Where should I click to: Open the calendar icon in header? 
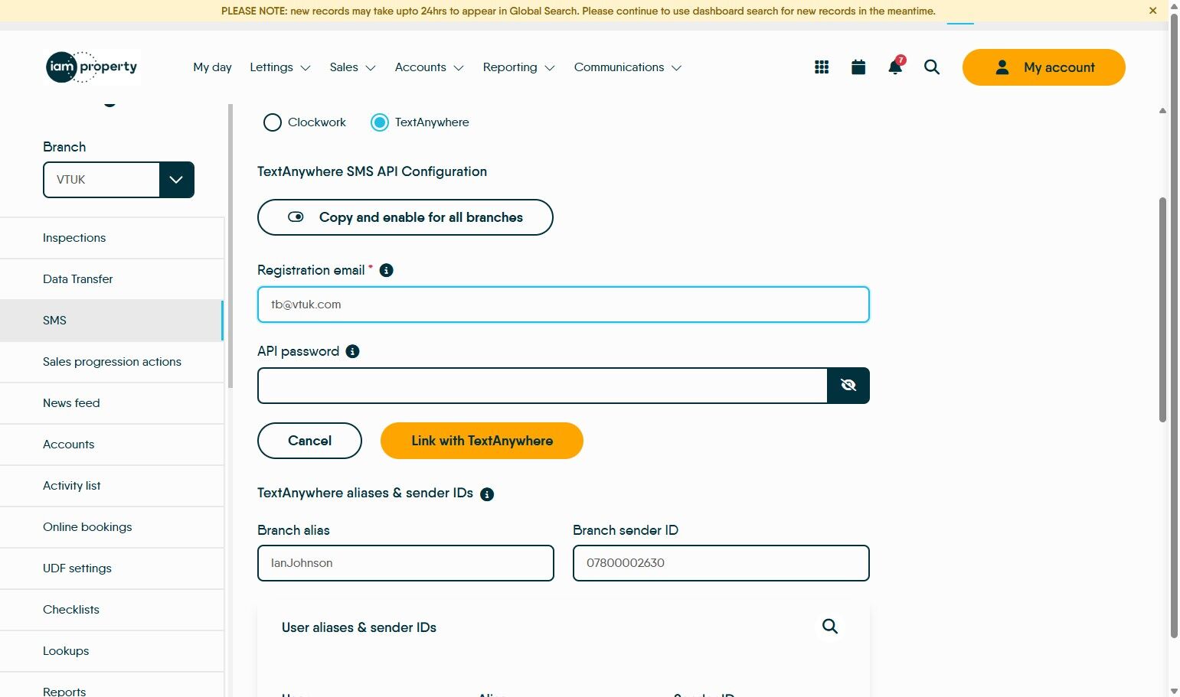click(858, 67)
